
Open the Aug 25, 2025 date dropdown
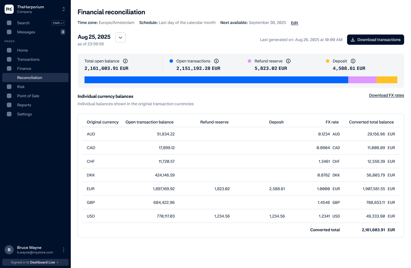click(x=120, y=38)
